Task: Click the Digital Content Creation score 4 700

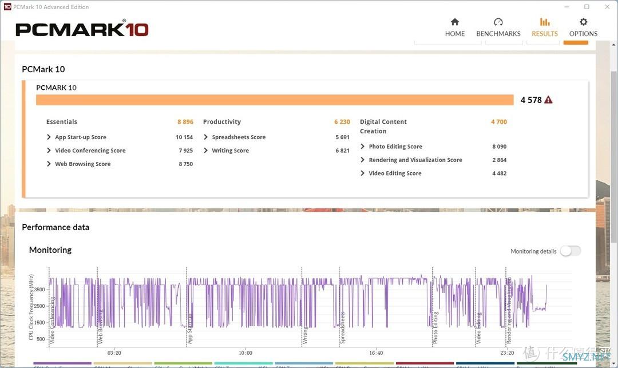Action: [x=499, y=122]
